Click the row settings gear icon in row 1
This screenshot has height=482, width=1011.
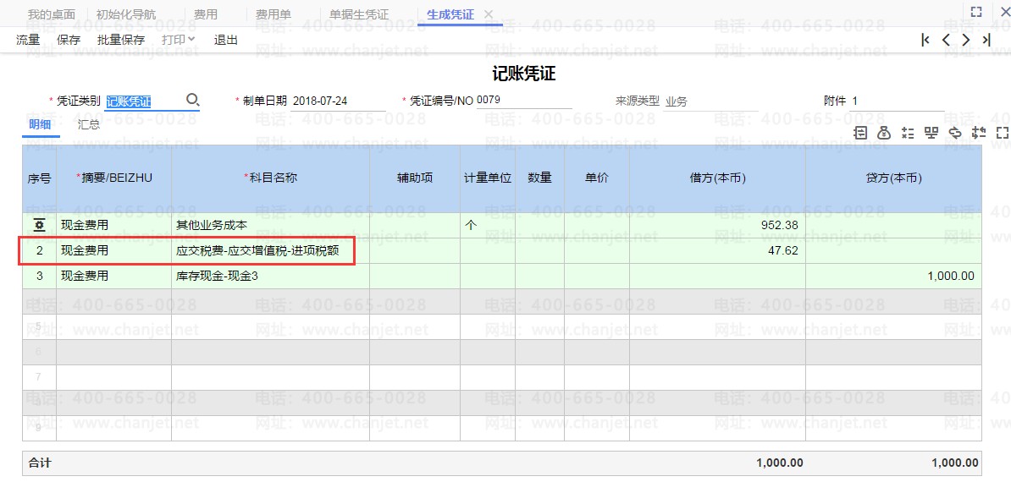pos(39,225)
